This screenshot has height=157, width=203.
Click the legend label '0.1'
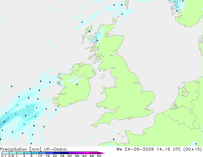(4, 156)
